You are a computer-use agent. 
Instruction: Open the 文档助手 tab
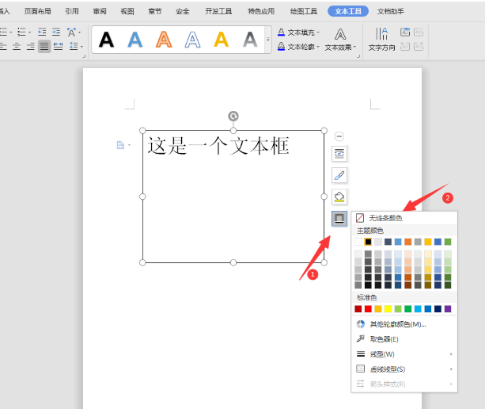[x=390, y=11]
